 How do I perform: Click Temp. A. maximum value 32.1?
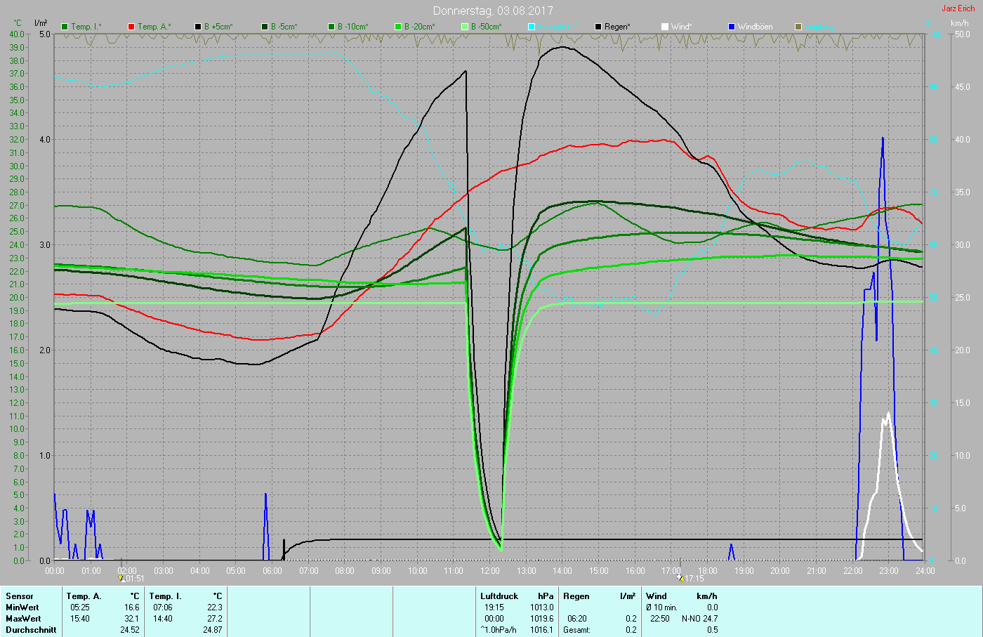(x=132, y=619)
